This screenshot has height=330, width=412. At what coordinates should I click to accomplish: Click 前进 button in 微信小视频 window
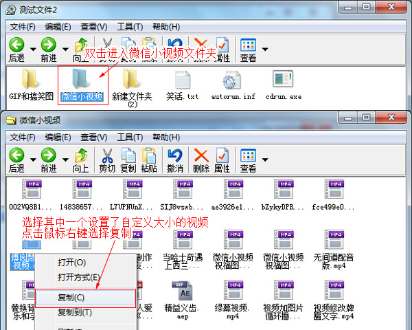click(49, 160)
